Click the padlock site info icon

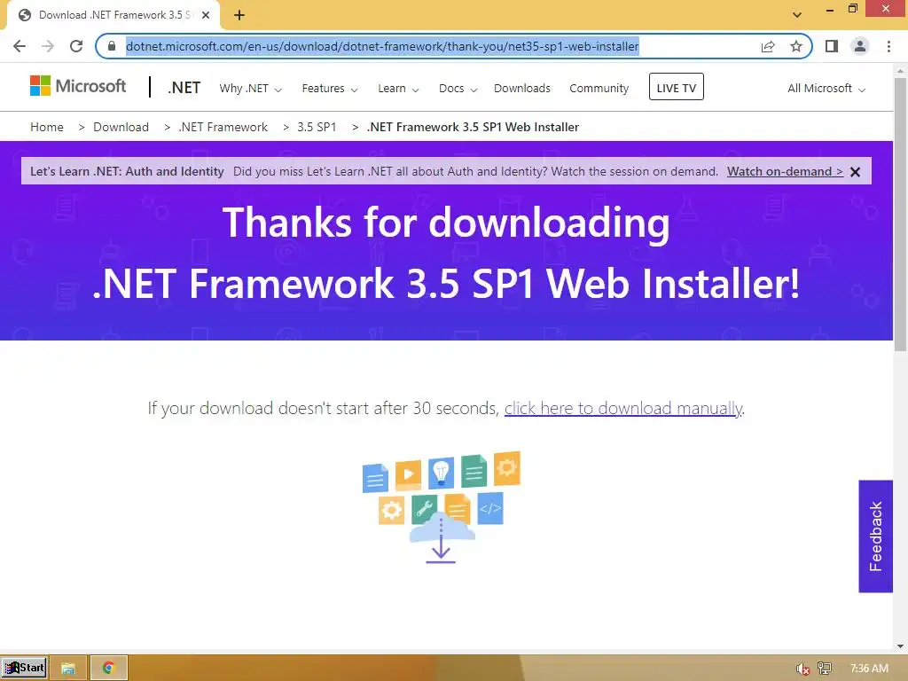[112, 46]
